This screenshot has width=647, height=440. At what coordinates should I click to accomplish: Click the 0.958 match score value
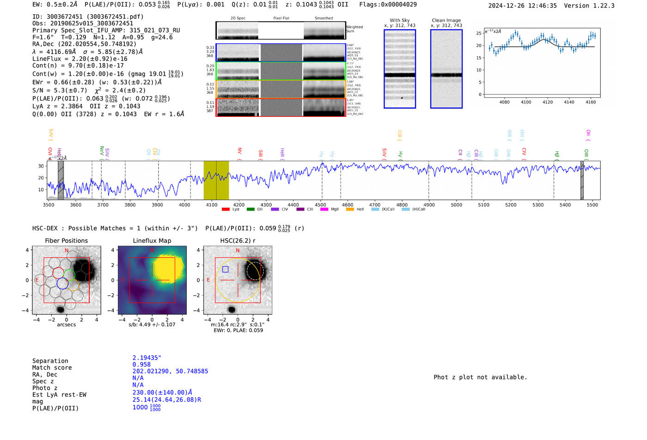(141, 365)
